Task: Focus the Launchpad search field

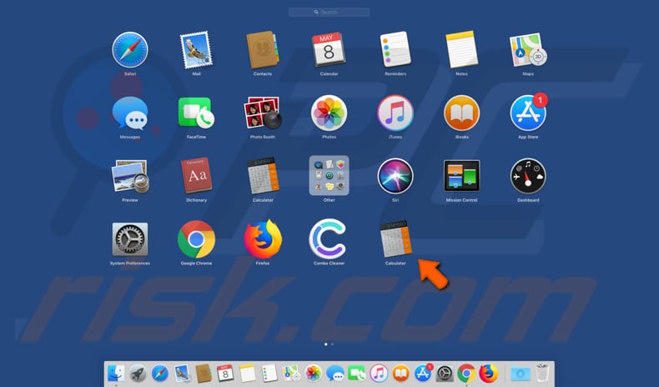Action: 329,13
